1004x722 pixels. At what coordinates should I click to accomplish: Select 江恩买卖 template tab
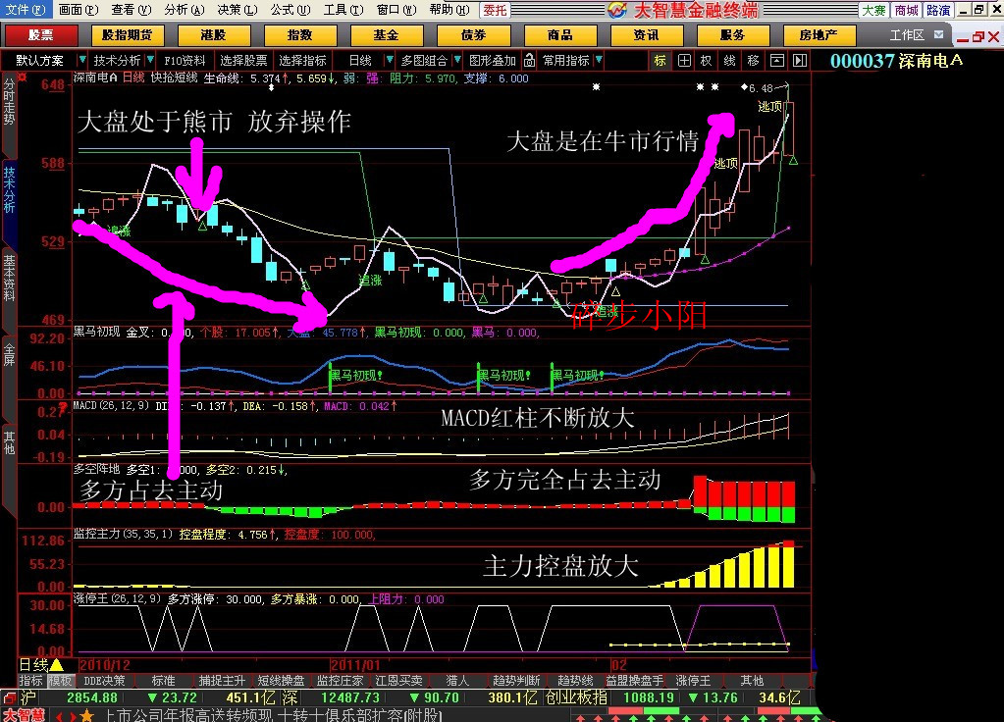coord(398,681)
